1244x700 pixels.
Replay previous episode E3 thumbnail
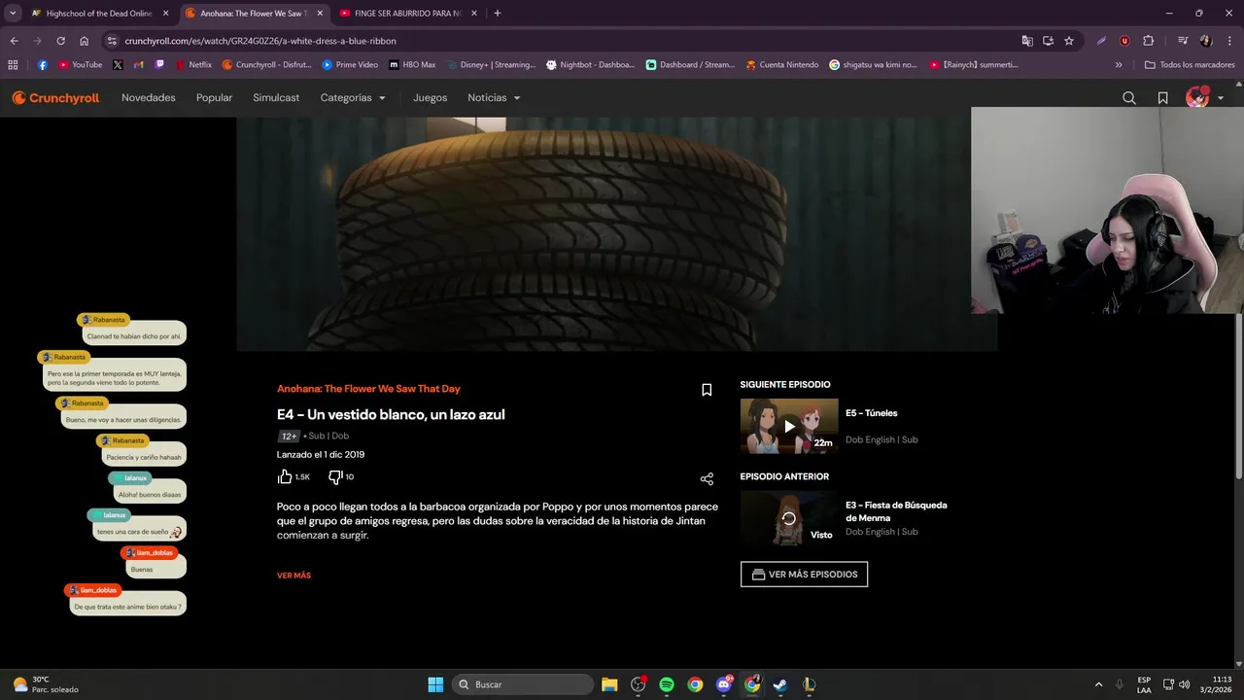[x=789, y=518]
